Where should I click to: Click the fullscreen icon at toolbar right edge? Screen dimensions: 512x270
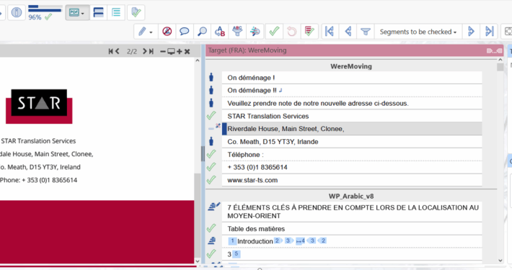click(x=508, y=32)
